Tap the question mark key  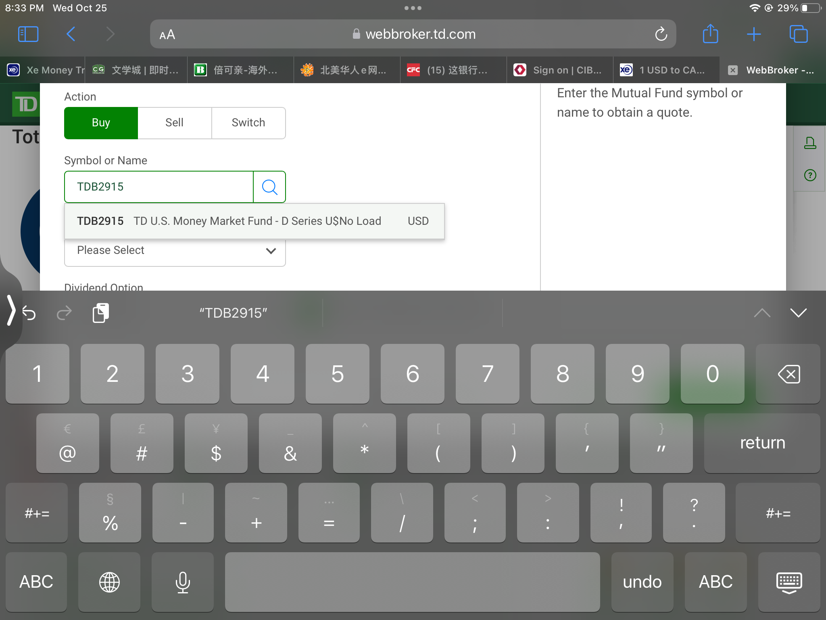tap(694, 513)
